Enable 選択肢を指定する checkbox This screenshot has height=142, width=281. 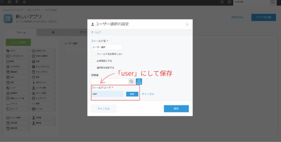tap(94, 68)
